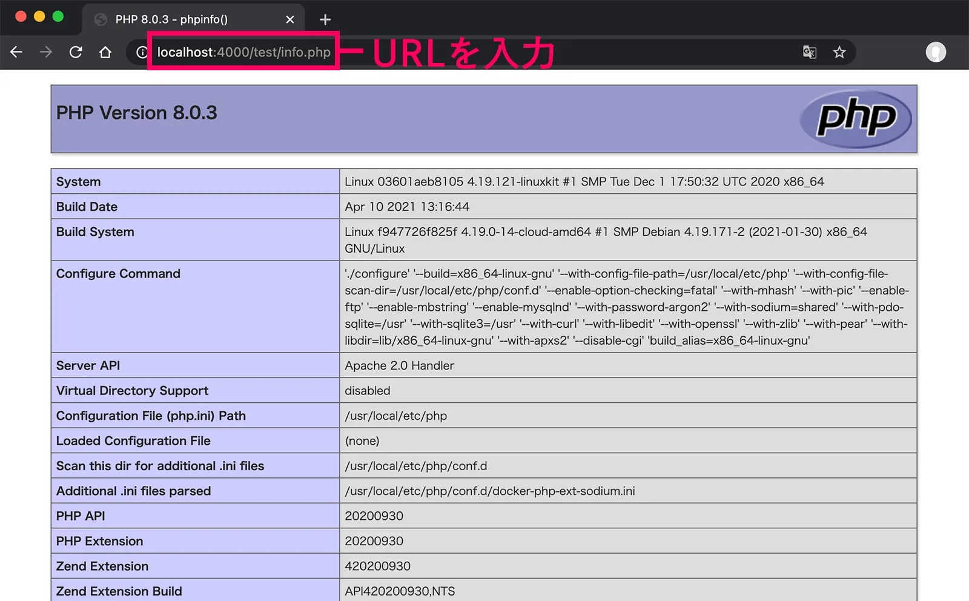The image size is (969, 601).
Task: Click the macOS yellow minimize button
Action: [39, 16]
